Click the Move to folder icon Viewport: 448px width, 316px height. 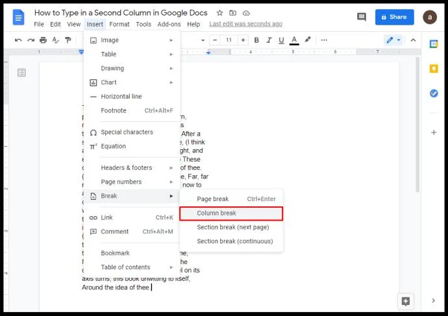coord(233,13)
